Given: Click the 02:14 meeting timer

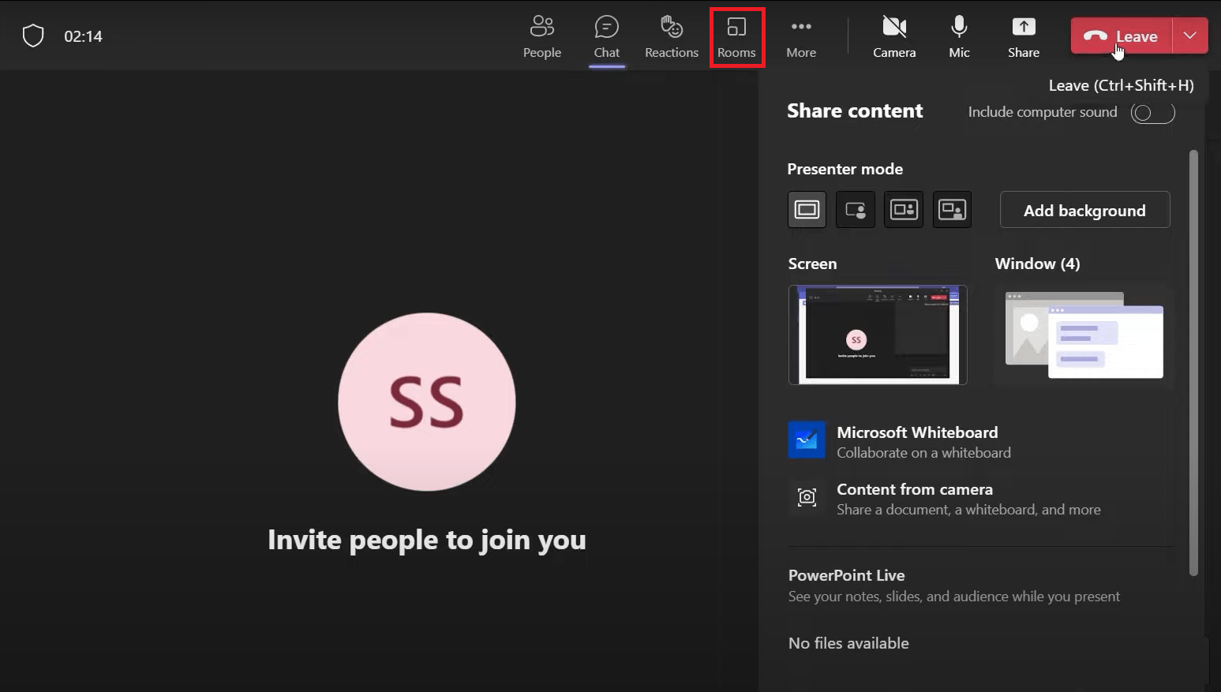Looking at the screenshot, I should [x=83, y=36].
